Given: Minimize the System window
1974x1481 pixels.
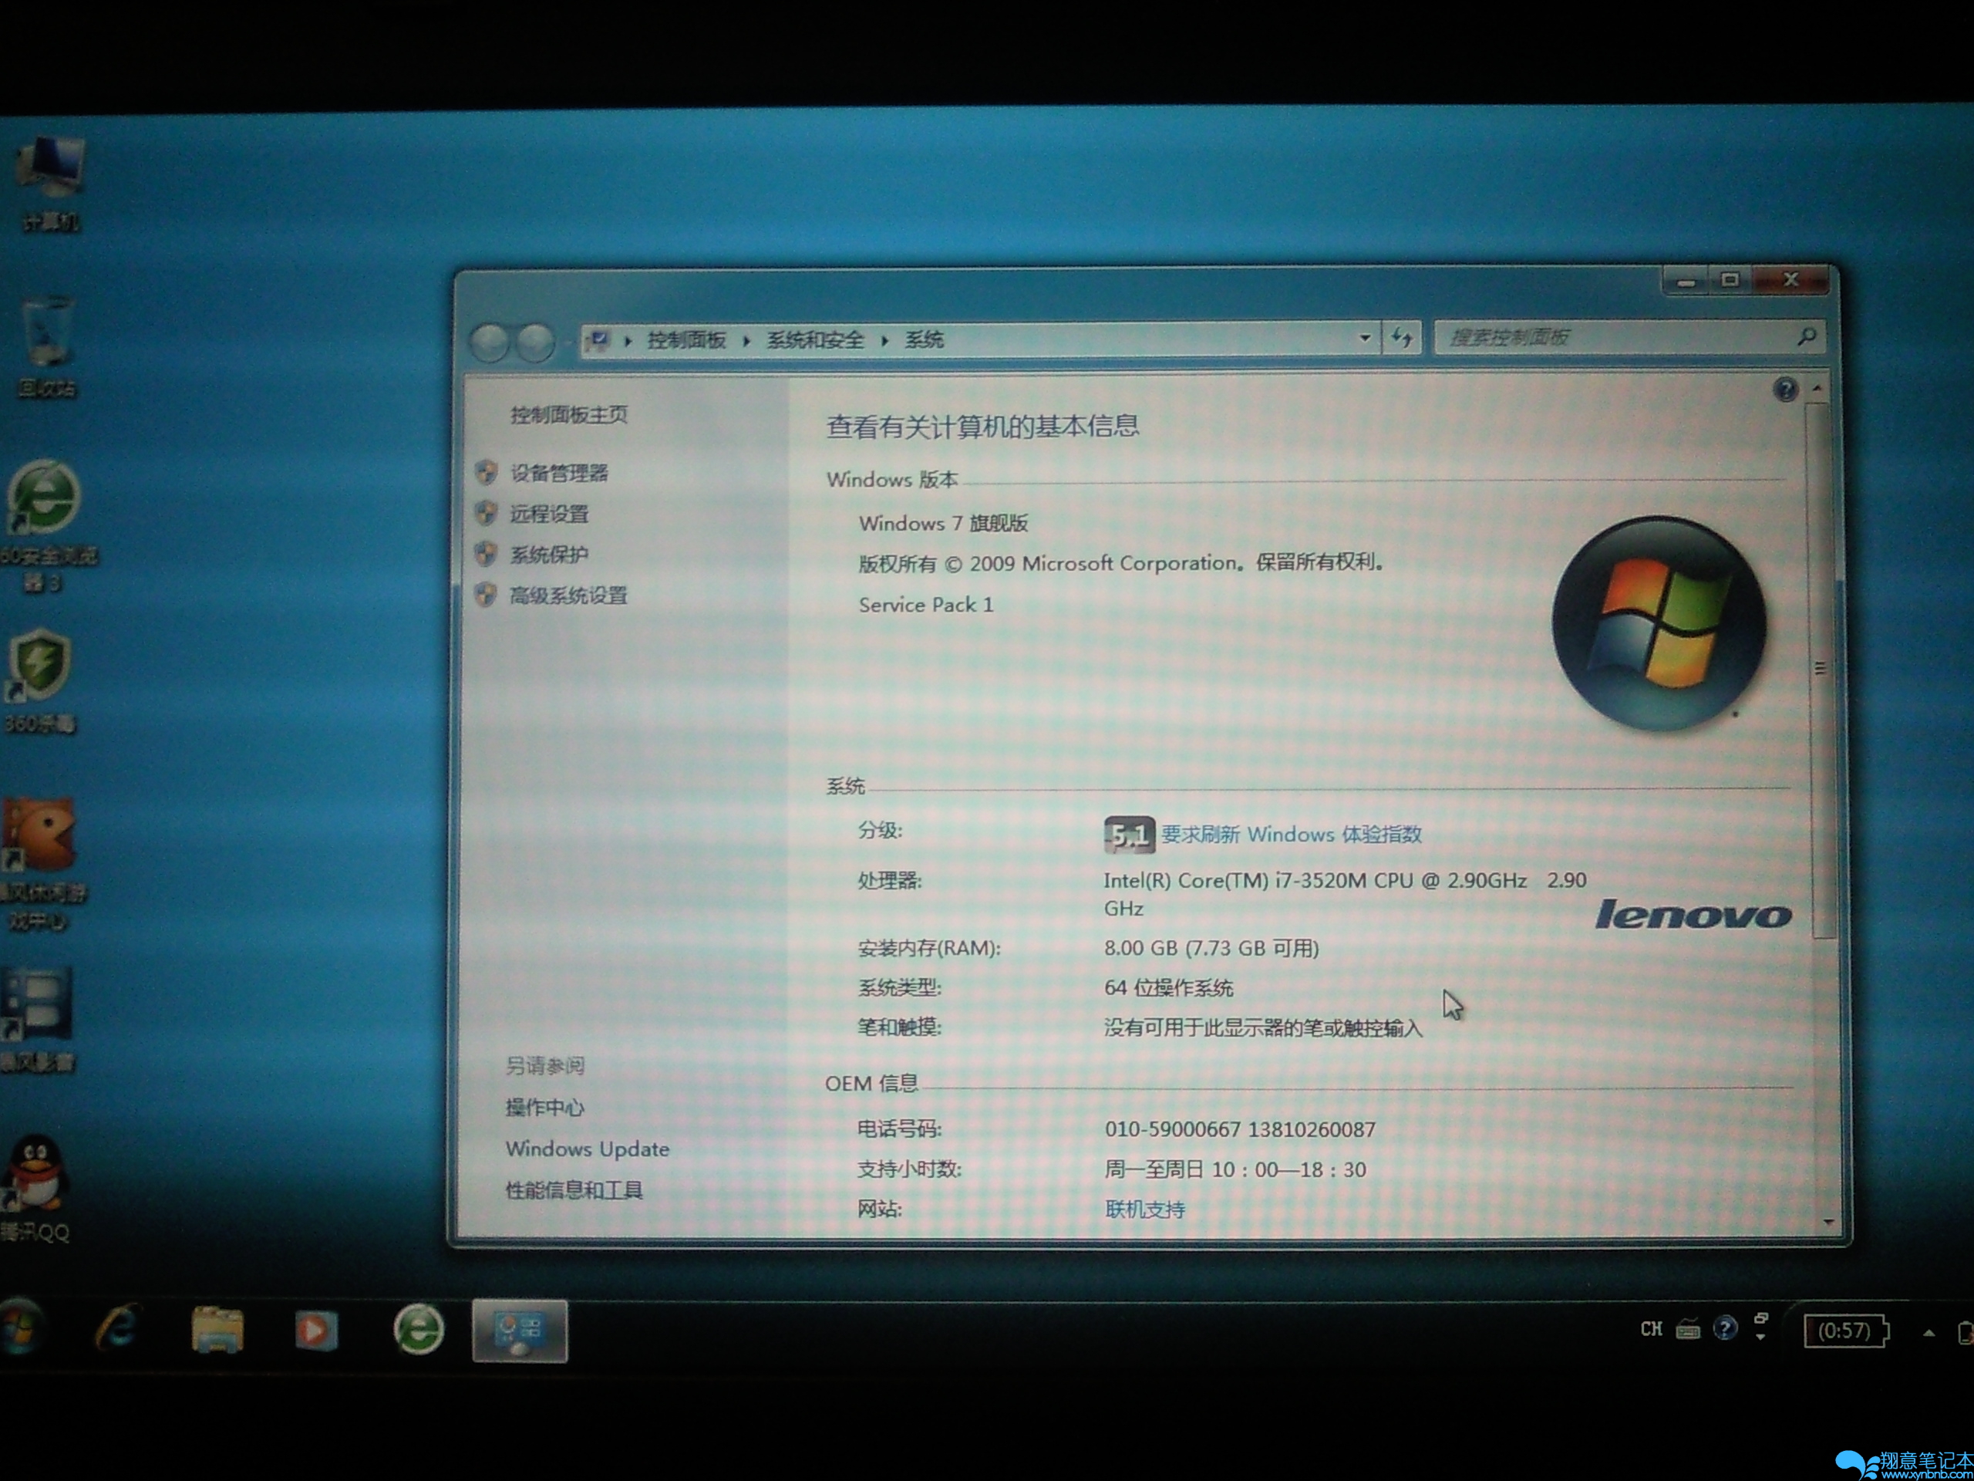Looking at the screenshot, I should click(x=1686, y=282).
